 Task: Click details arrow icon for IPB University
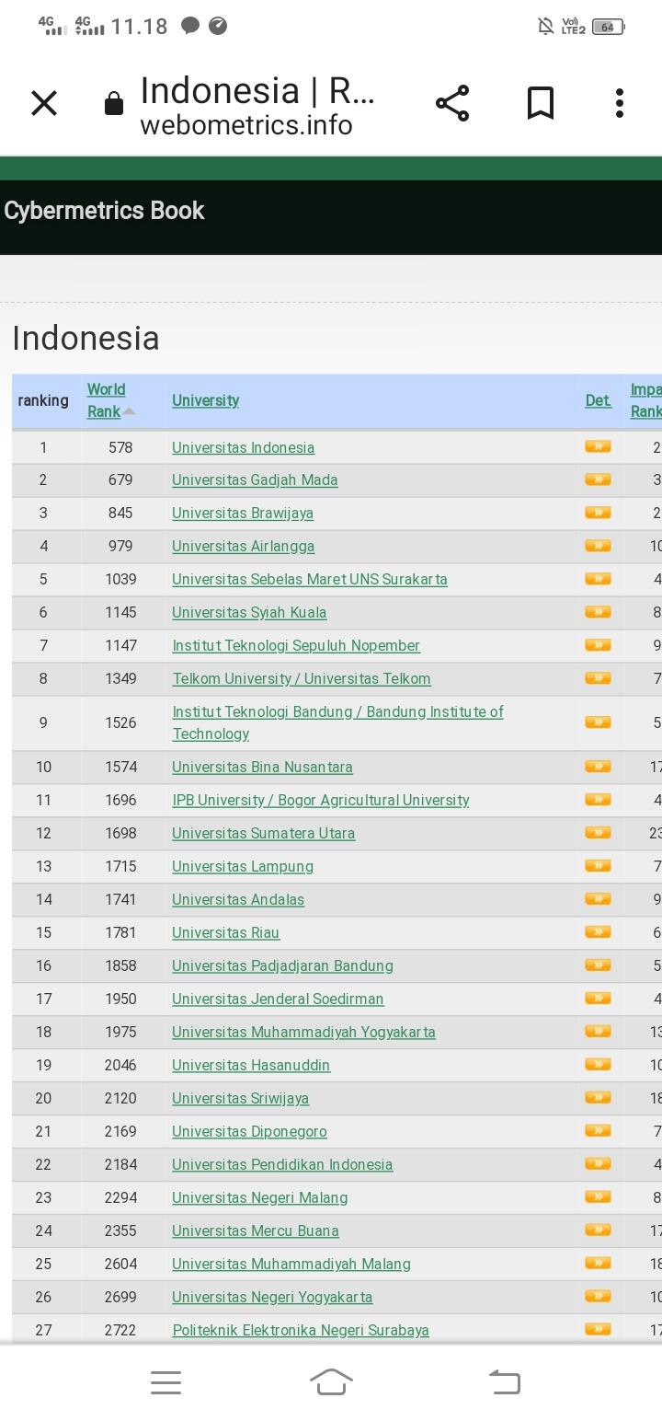tap(598, 799)
